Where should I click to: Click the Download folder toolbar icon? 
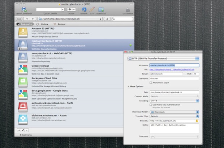pyautogui.click(x=101, y=9)
